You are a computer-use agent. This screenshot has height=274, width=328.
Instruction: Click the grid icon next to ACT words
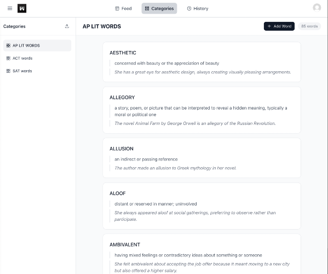pos(8,58)
